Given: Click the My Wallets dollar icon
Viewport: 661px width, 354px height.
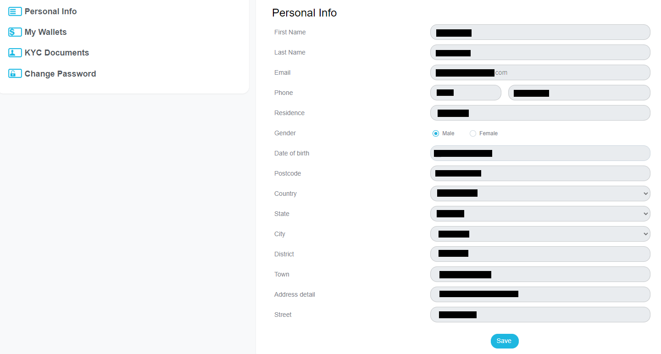Looking at the screenshot, I should pos(15,32).
